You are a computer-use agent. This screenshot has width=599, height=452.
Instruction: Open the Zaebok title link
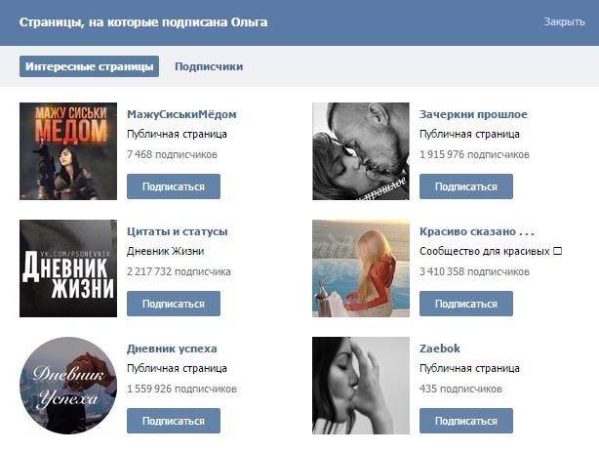[x=440, y=349]
